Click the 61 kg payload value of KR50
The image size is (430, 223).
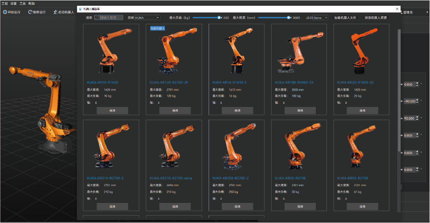click(x=358, y=192)
